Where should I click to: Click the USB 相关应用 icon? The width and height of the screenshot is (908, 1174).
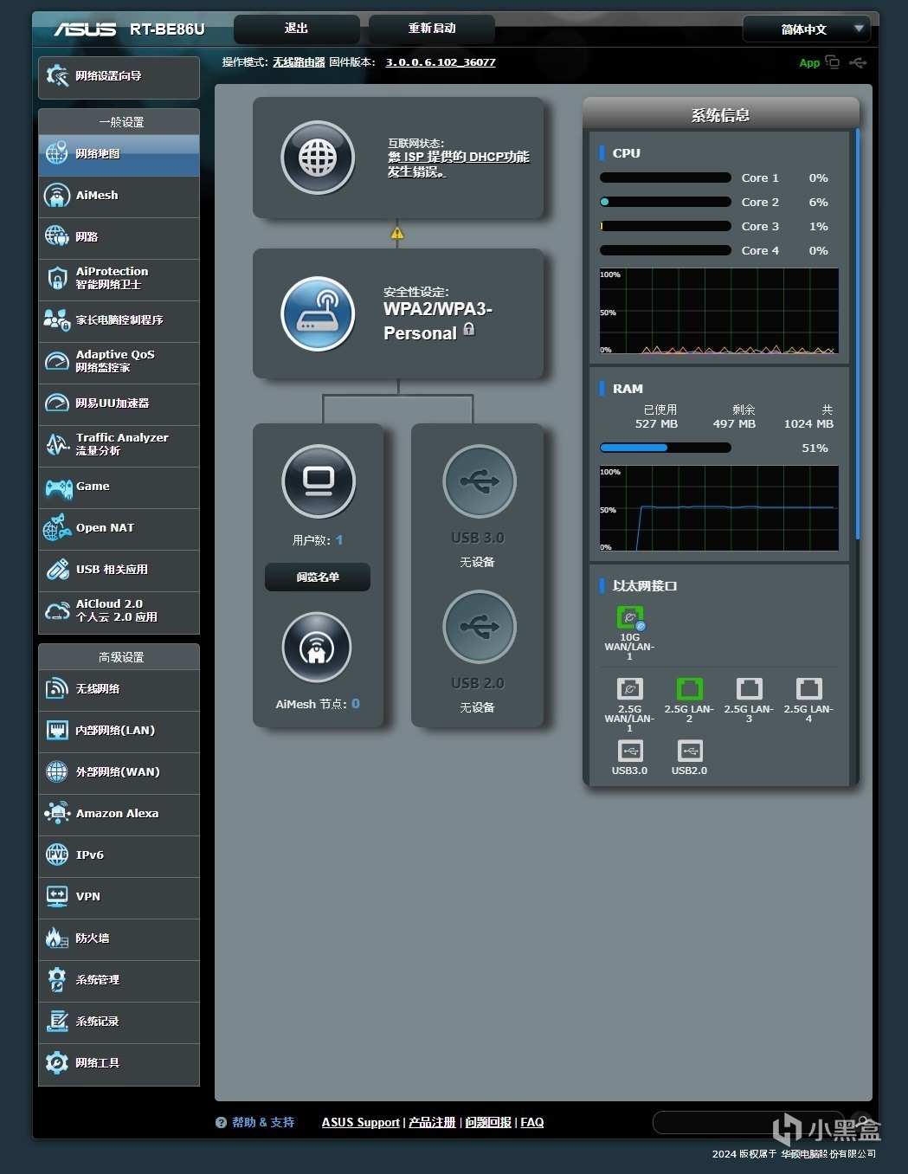tap(57, 570)
